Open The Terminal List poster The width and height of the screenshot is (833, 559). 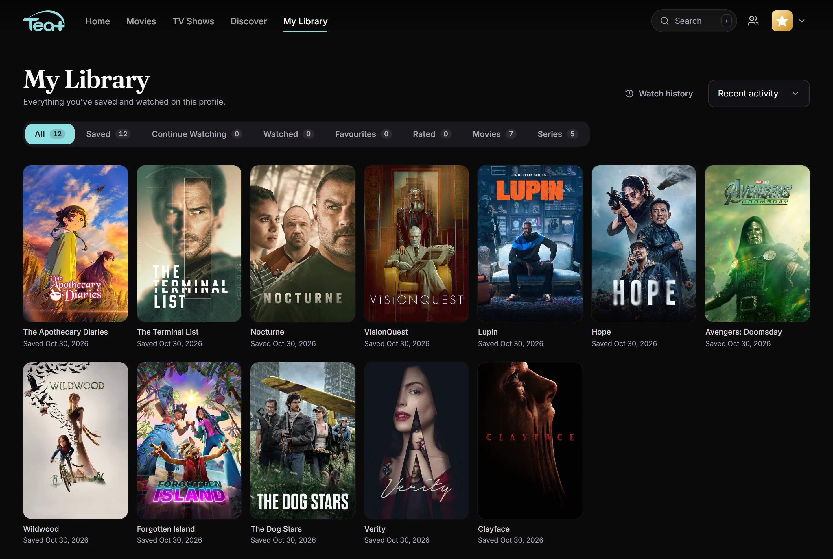(189, 244)
